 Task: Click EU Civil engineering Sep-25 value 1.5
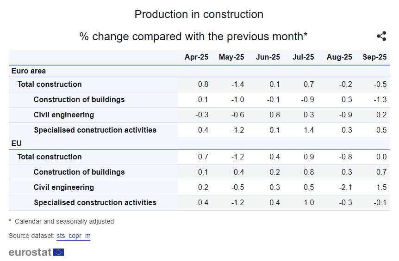tap(381, 188)
